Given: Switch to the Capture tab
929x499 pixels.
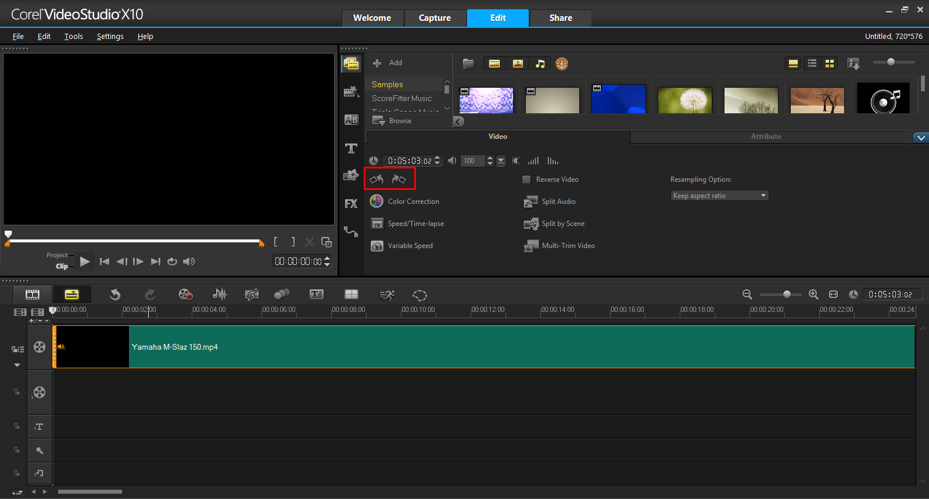Looking at the screenshot, I should [x=435, y=18].
